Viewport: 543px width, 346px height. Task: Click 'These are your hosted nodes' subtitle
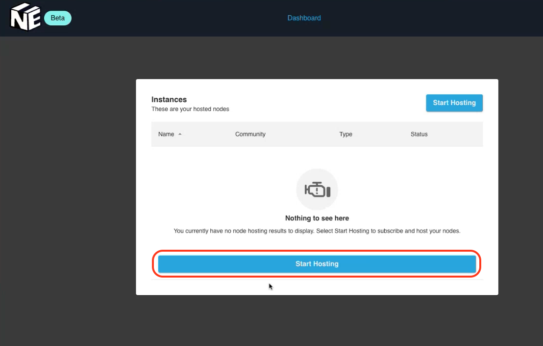pyautogui.click(x=190, y=109)
